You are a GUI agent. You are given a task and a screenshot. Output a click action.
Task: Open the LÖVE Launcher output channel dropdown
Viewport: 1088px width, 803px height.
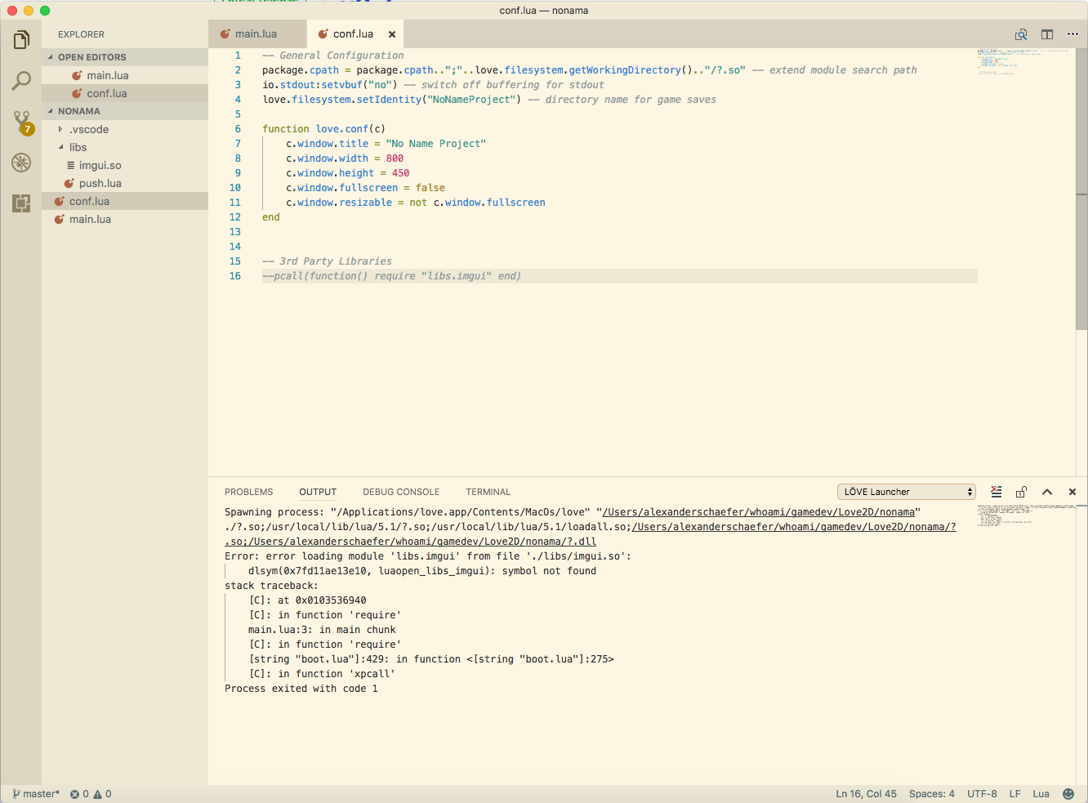point(907,492)
